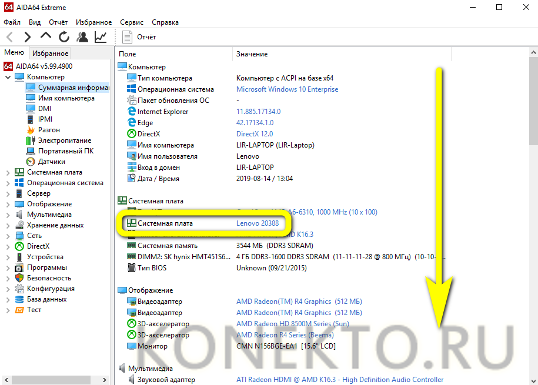Refresh the report with the Refresh icon
The width and height of the screenshot is (538, 385).
click(64, 37)
